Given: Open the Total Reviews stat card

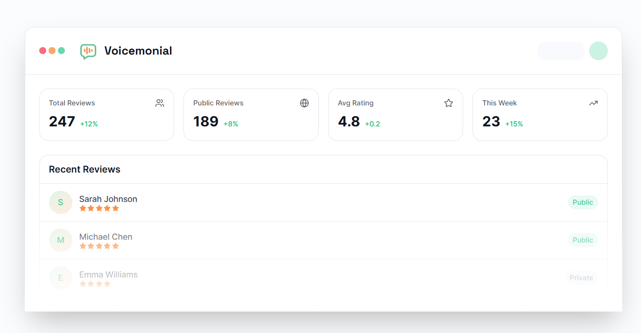Looking at the screenshot, I should (x=106, y=114).
